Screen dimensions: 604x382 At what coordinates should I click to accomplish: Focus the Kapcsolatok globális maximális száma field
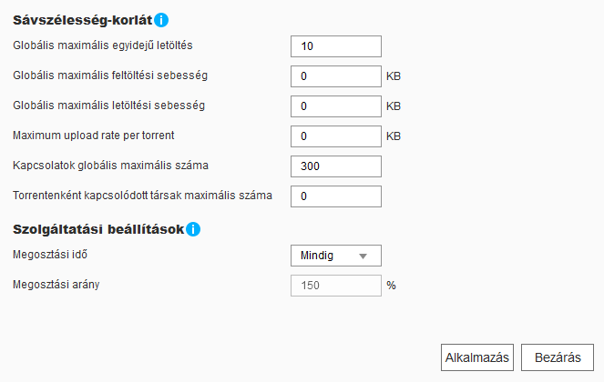[335, 166]
